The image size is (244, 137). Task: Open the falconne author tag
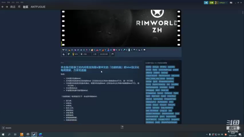pyautogui.click(x=175, y=76)
